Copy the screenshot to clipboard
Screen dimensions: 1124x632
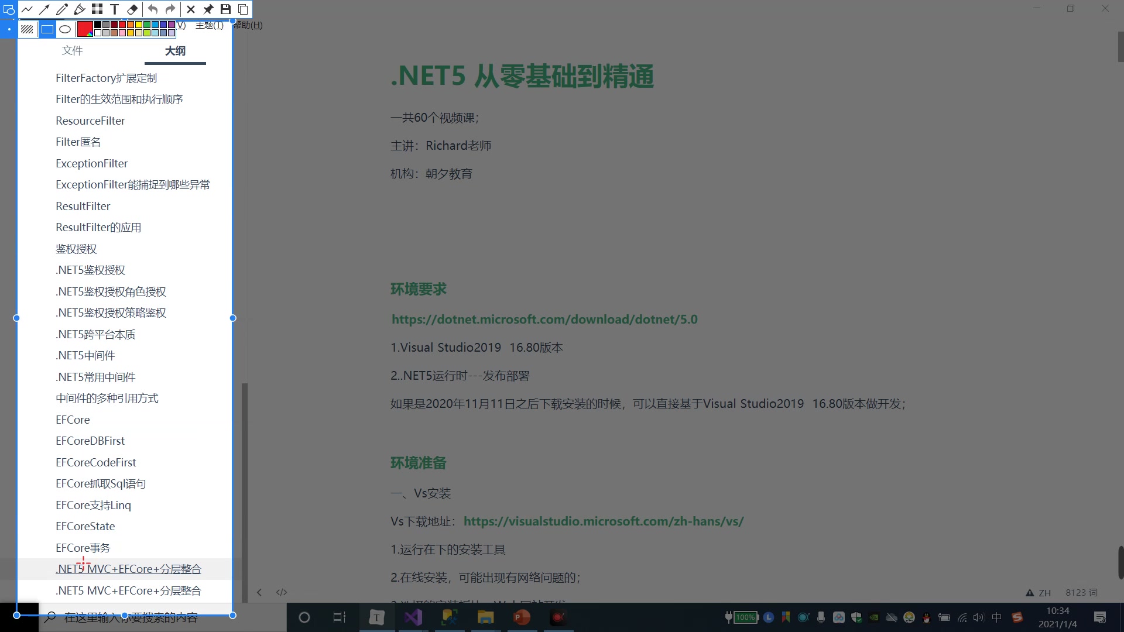(243, 9)
